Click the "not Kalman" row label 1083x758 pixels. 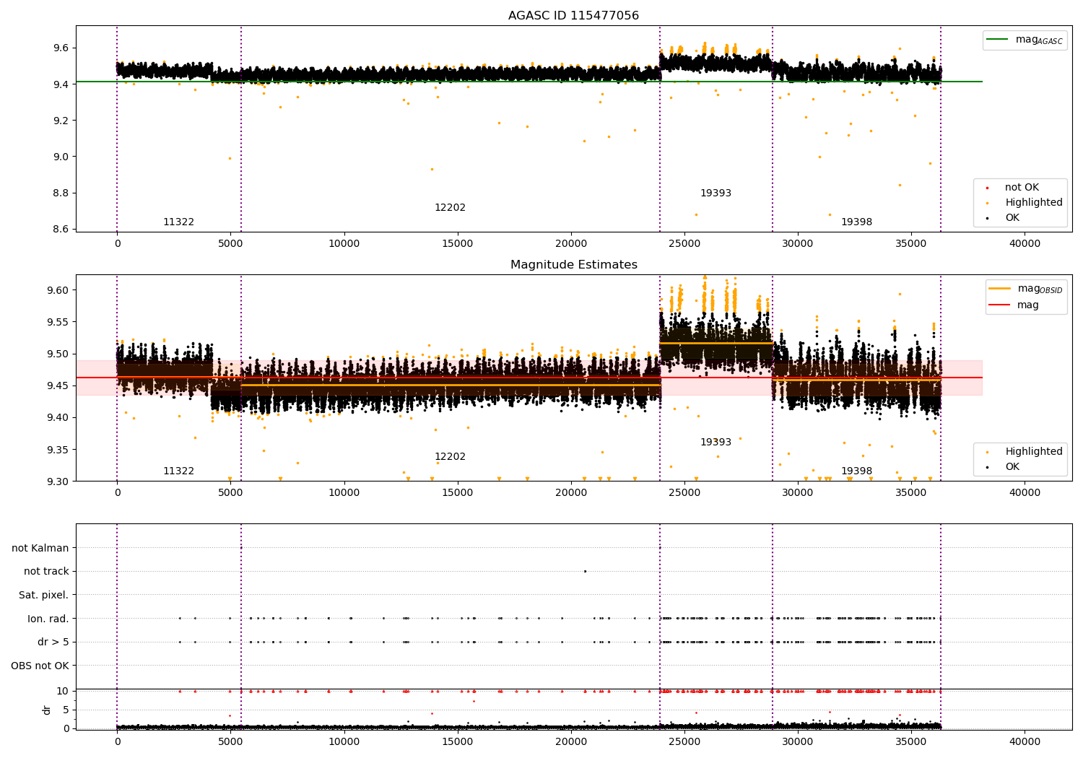click(x=40, y=548)
